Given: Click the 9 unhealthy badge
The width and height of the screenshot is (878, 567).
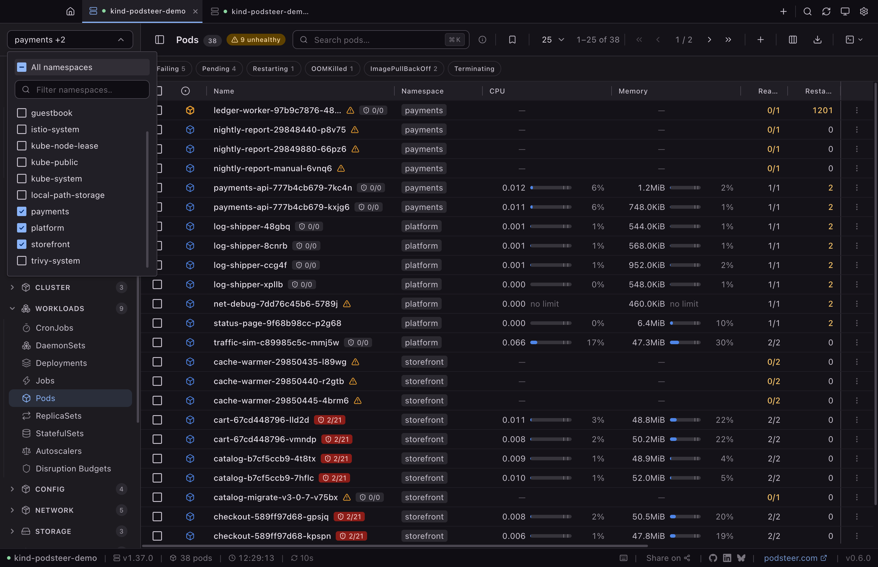Looking at the screenshot, I should 256,40.
